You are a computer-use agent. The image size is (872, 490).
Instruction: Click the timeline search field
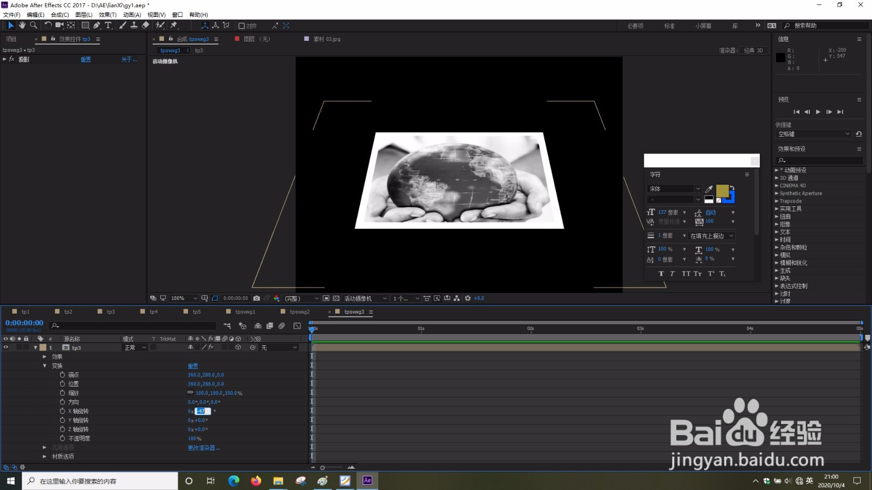(x=132, y=326)
